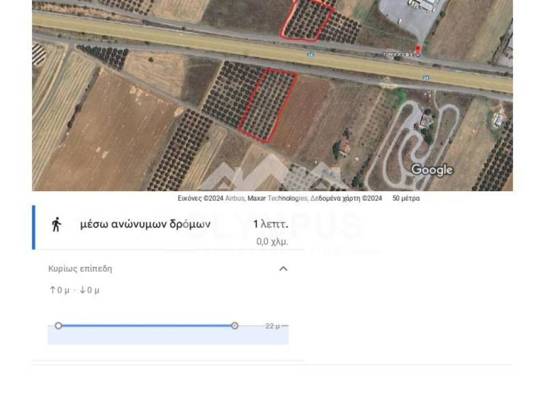Viewport: 545px width, 409px height.
Task: Open the "Δεδομένα χάρτη ©2024" map data link
Action: coord(346,199)
